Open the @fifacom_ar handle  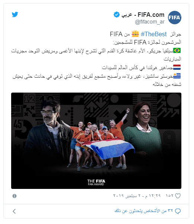pos(150,22)
